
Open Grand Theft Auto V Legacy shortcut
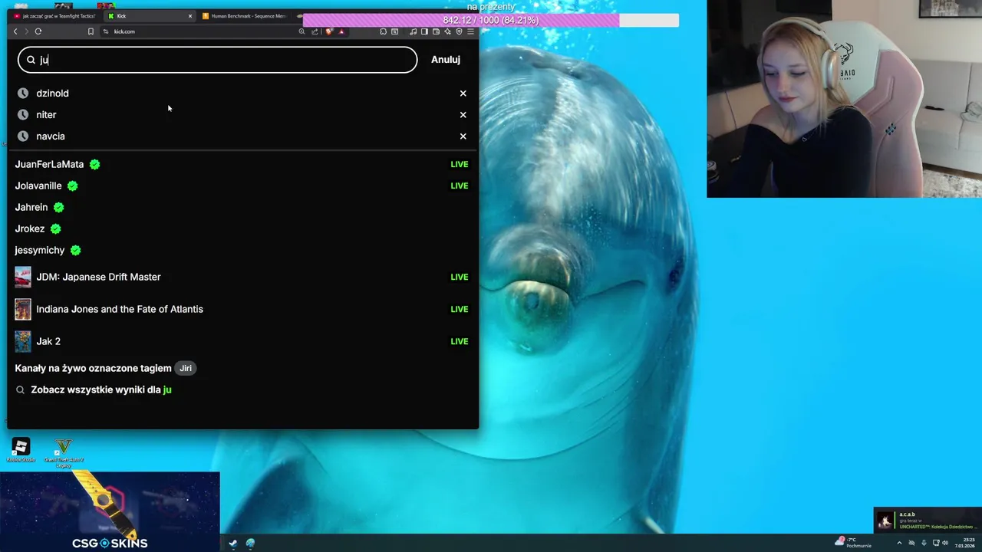(64, 453)
